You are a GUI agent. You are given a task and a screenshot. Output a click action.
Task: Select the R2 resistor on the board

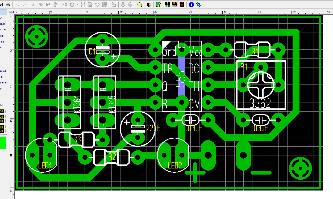(x=112, y=157)
